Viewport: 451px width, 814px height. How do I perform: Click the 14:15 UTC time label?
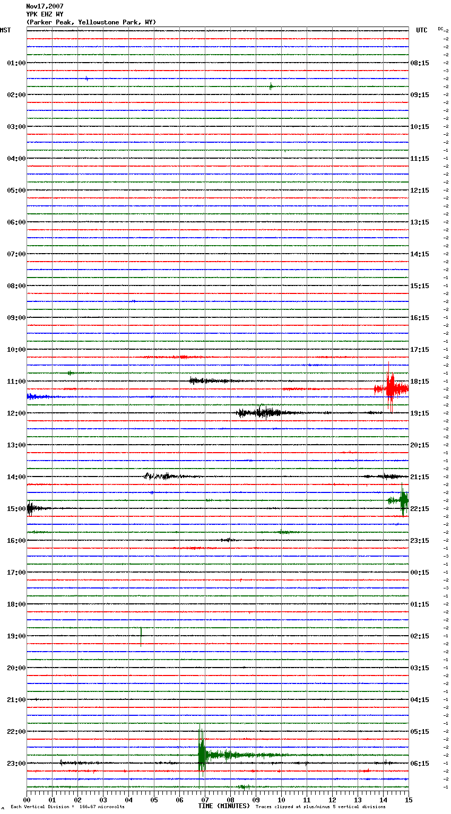pos(420,254)
